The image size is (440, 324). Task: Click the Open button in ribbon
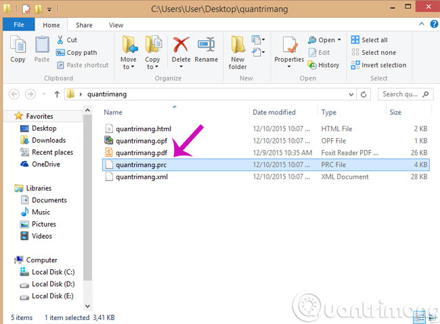point(322,40)
